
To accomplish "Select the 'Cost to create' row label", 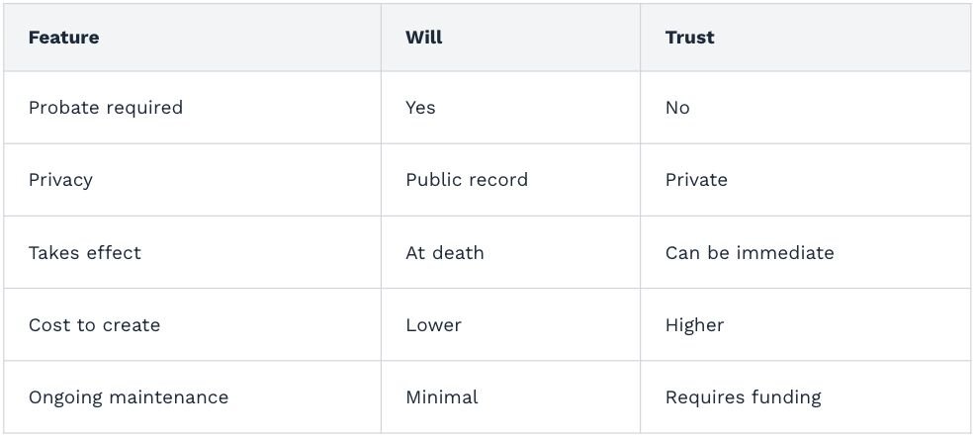I will coord(94,325).
